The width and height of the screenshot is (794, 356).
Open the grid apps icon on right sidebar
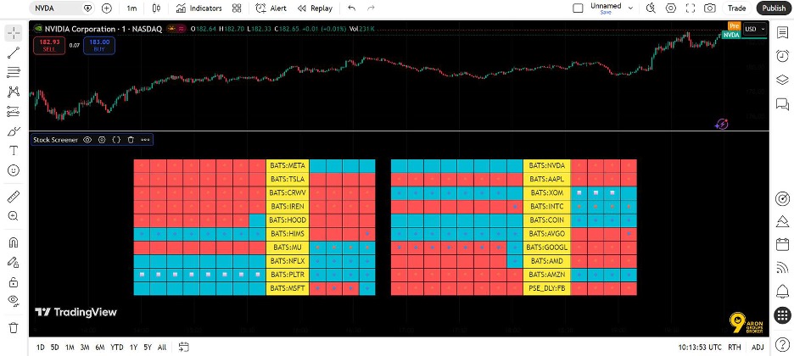pos(782,315)
